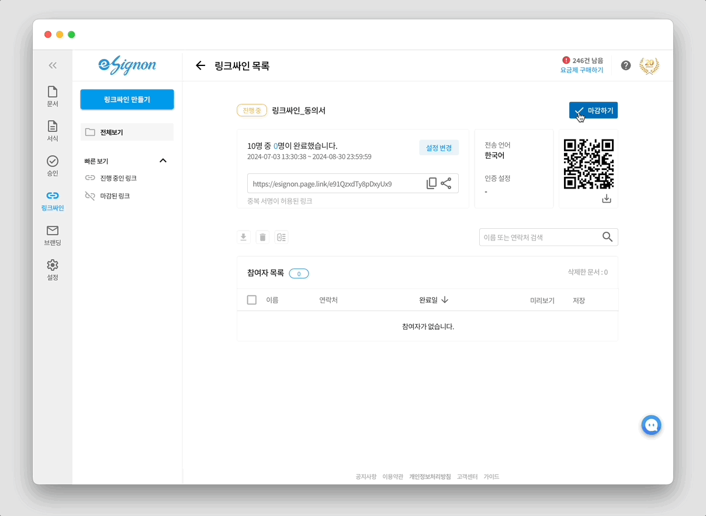Open the 서식 section in sidebar
The image size is (706, 516).
(53, 131)
